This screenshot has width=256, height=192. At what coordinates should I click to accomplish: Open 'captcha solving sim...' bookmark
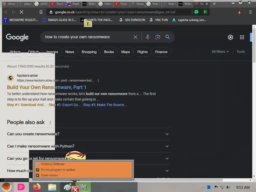click(189, 20)
